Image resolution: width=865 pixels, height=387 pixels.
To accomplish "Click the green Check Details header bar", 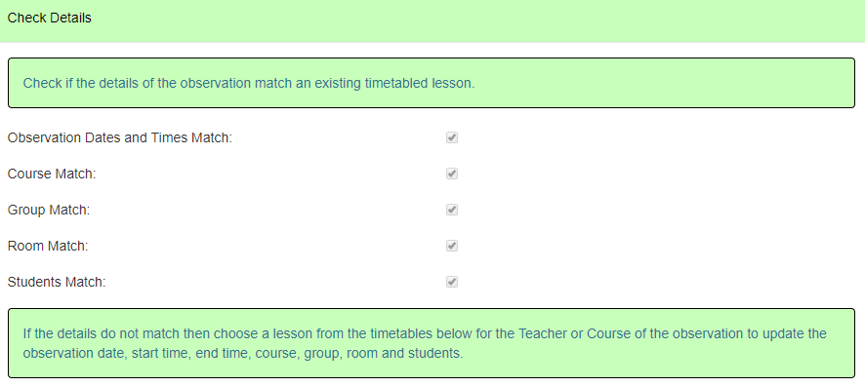I will (432, 20).
